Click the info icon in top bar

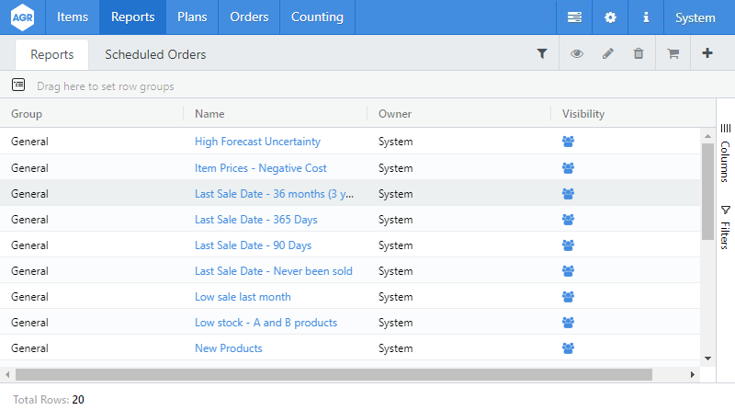tap(646, 17)
